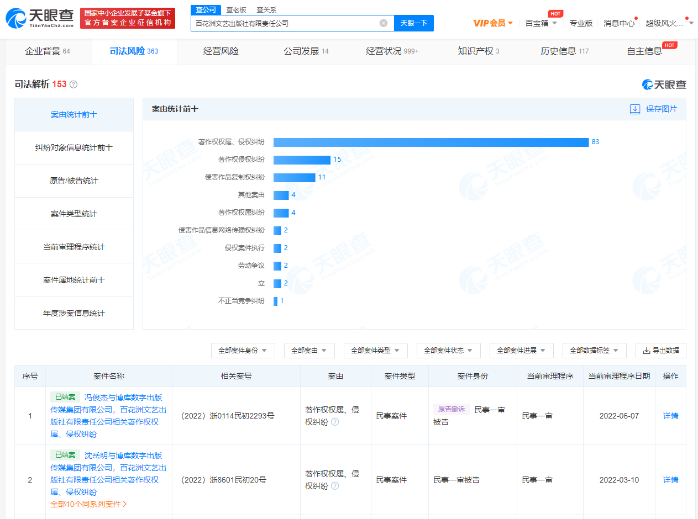Switch to the 企业背景 tab
The width and height of the screenshot is (698, 519).
point(48,51)
